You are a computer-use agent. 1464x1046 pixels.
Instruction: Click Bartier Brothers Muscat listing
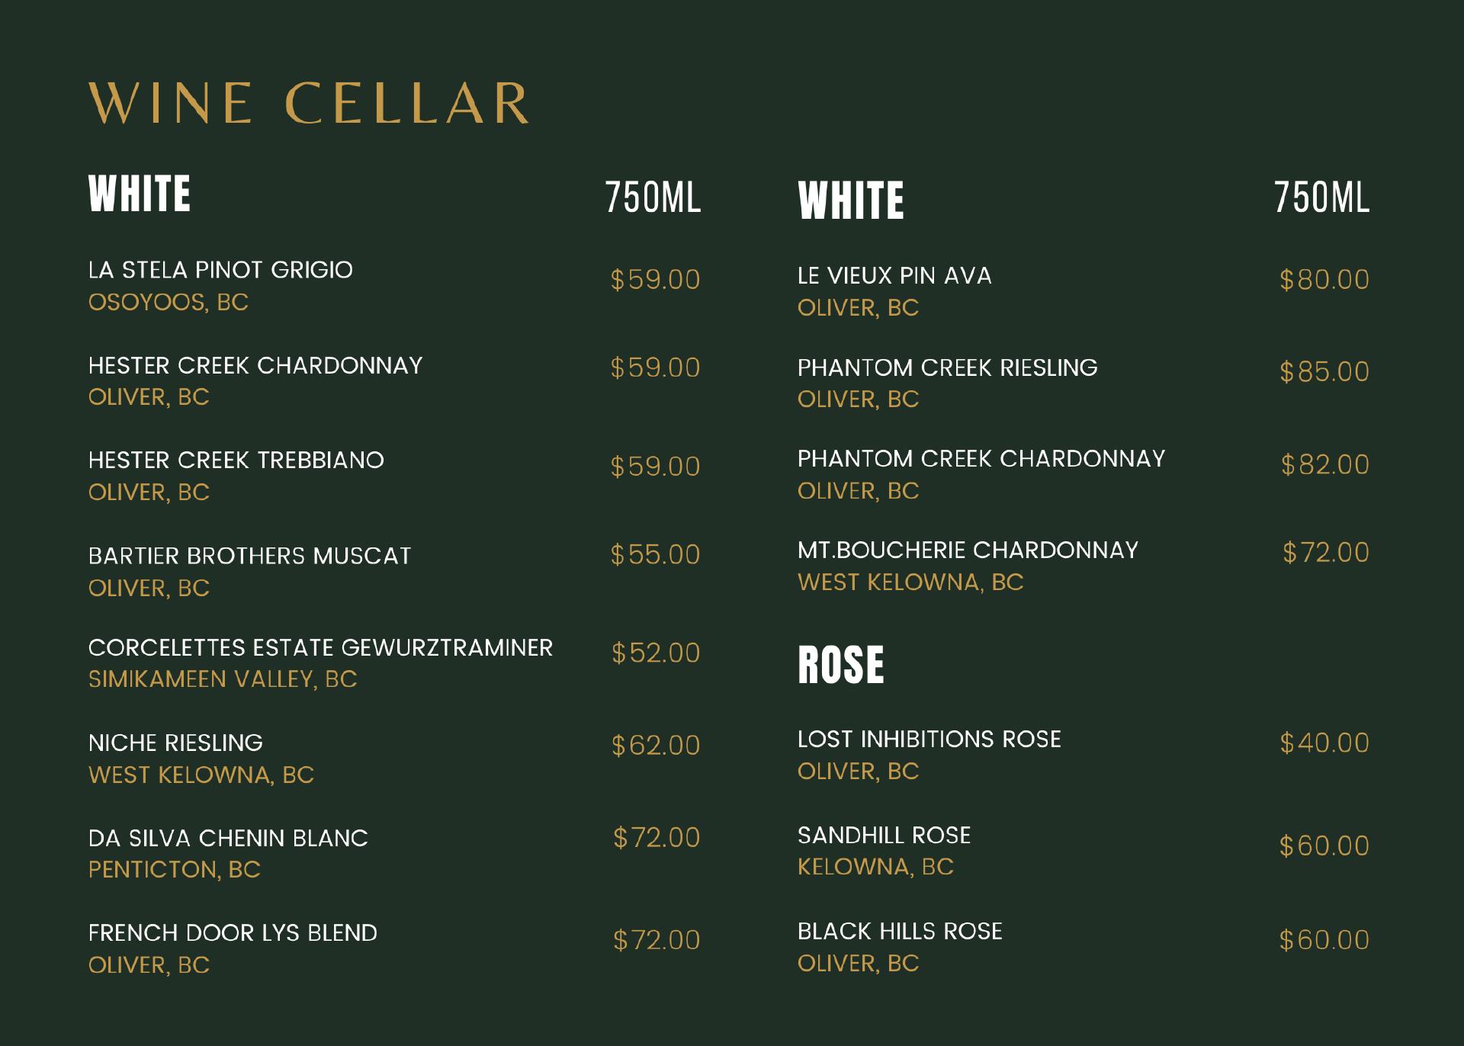pos(249,556)
